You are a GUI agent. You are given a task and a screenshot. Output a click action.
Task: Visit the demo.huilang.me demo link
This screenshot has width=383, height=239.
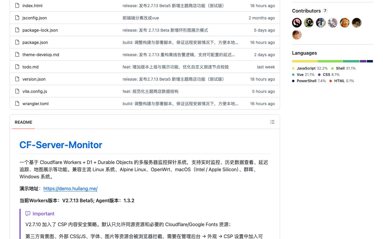70,189
